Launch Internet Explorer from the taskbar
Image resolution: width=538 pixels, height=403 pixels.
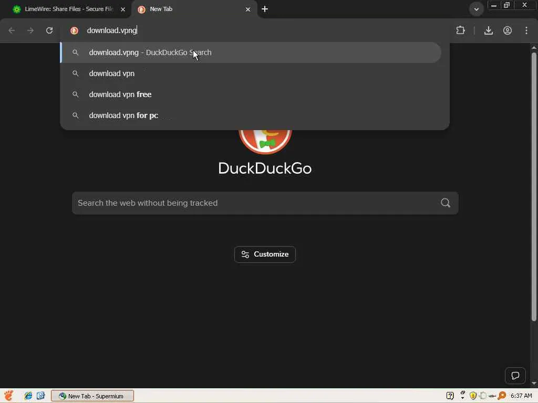point(28,396)
